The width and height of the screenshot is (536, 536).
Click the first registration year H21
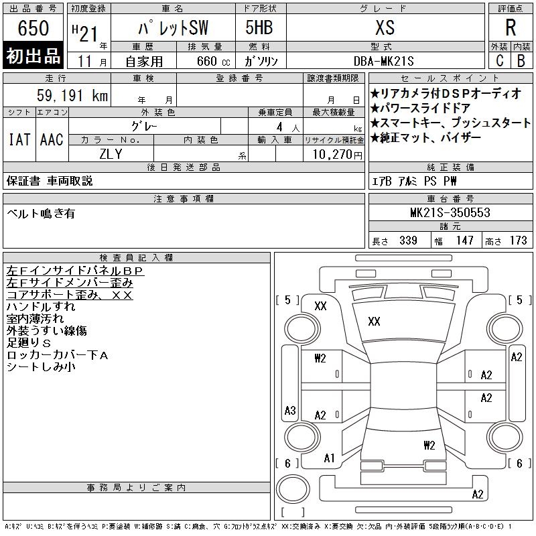click(85, 33)
